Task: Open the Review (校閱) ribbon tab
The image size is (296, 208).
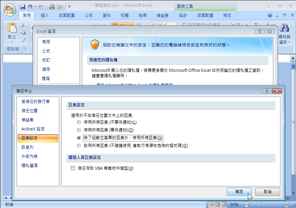Action: click(124, 16)
